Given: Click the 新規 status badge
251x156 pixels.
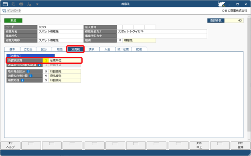Looking at the screenshot, I should tap(13, 20).
